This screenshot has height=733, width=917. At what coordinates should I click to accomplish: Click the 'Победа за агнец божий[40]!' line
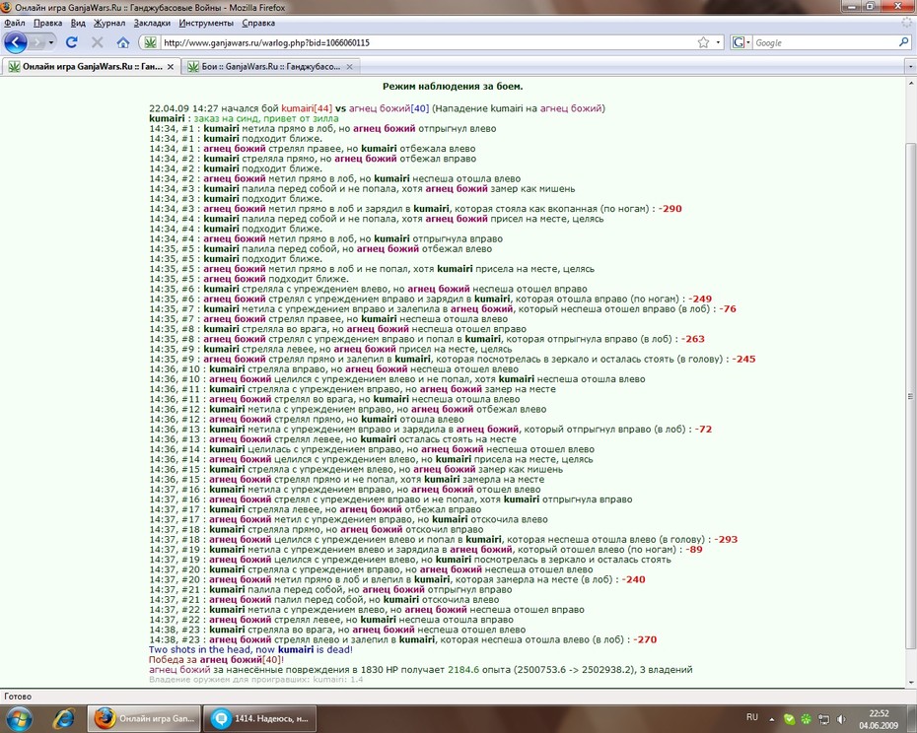click(x=216, y=659)
